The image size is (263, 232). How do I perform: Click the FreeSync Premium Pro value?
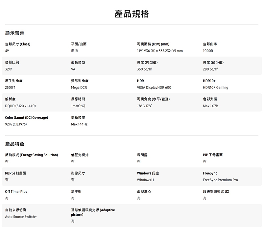[220, 180]
